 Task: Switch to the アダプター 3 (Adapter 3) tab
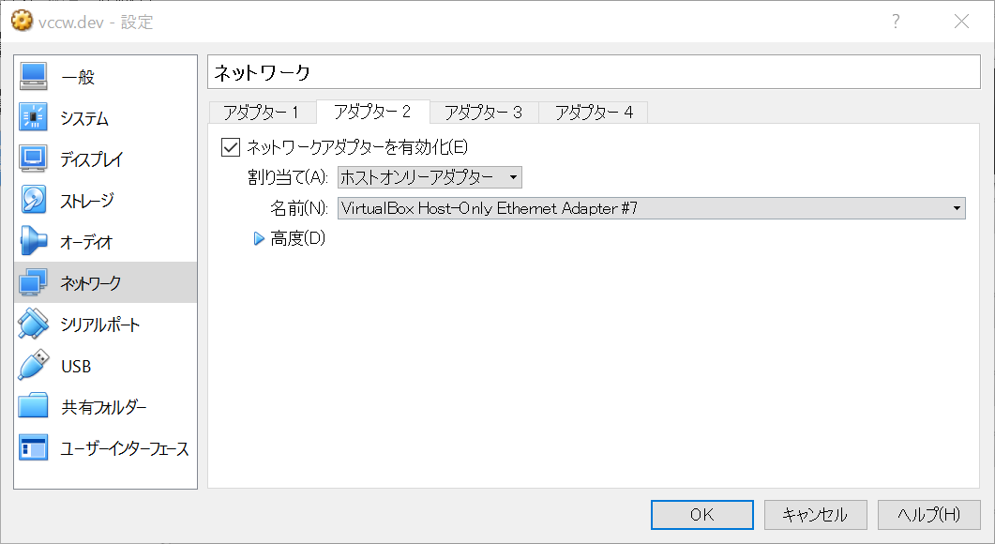tap(484, 113)
